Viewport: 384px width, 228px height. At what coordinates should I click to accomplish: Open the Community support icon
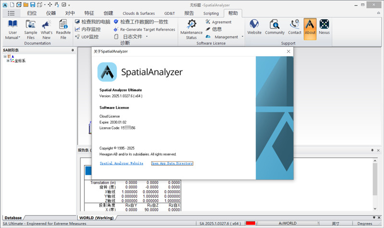pos(275,24)
